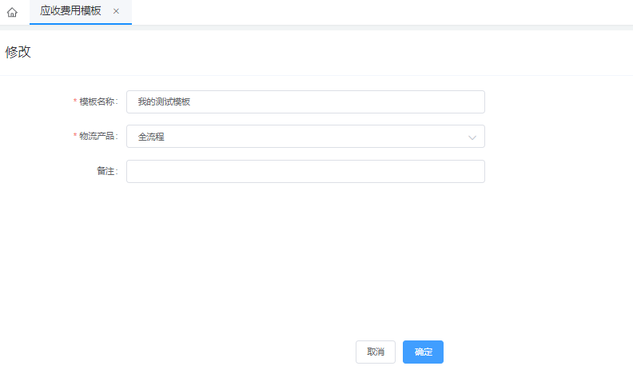Screen dimensions: 633x370
Task: Click the 修改 page heading
Action: (x=18, y=52)
